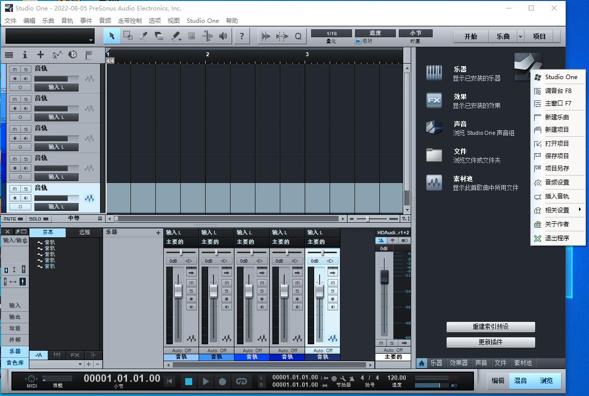This screenshot has width=589, height=396.
Task: Expand the 相关设置 submenu arrow
Action: tap(580, 209)
